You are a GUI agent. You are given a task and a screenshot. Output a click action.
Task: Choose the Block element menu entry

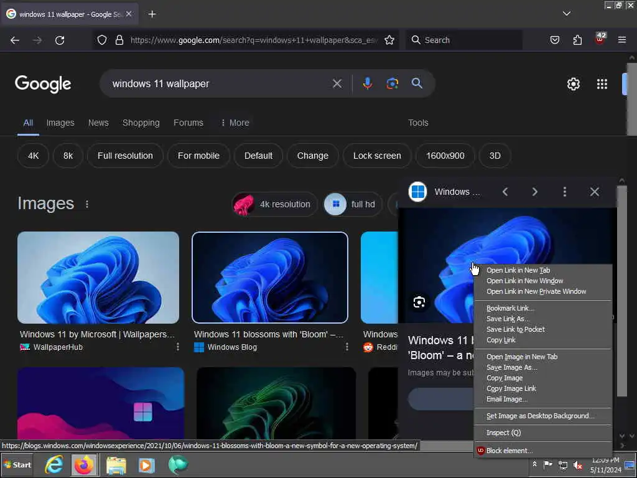543,451
